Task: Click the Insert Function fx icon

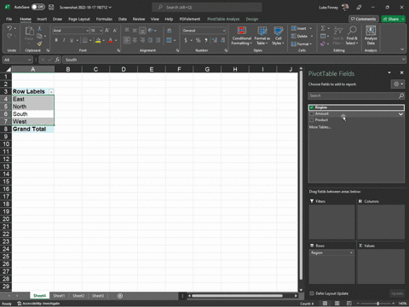Action: [57, 60]
